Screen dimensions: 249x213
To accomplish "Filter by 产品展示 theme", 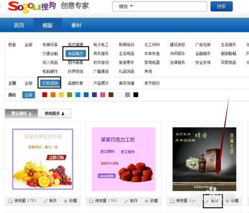I will point(101,83).
